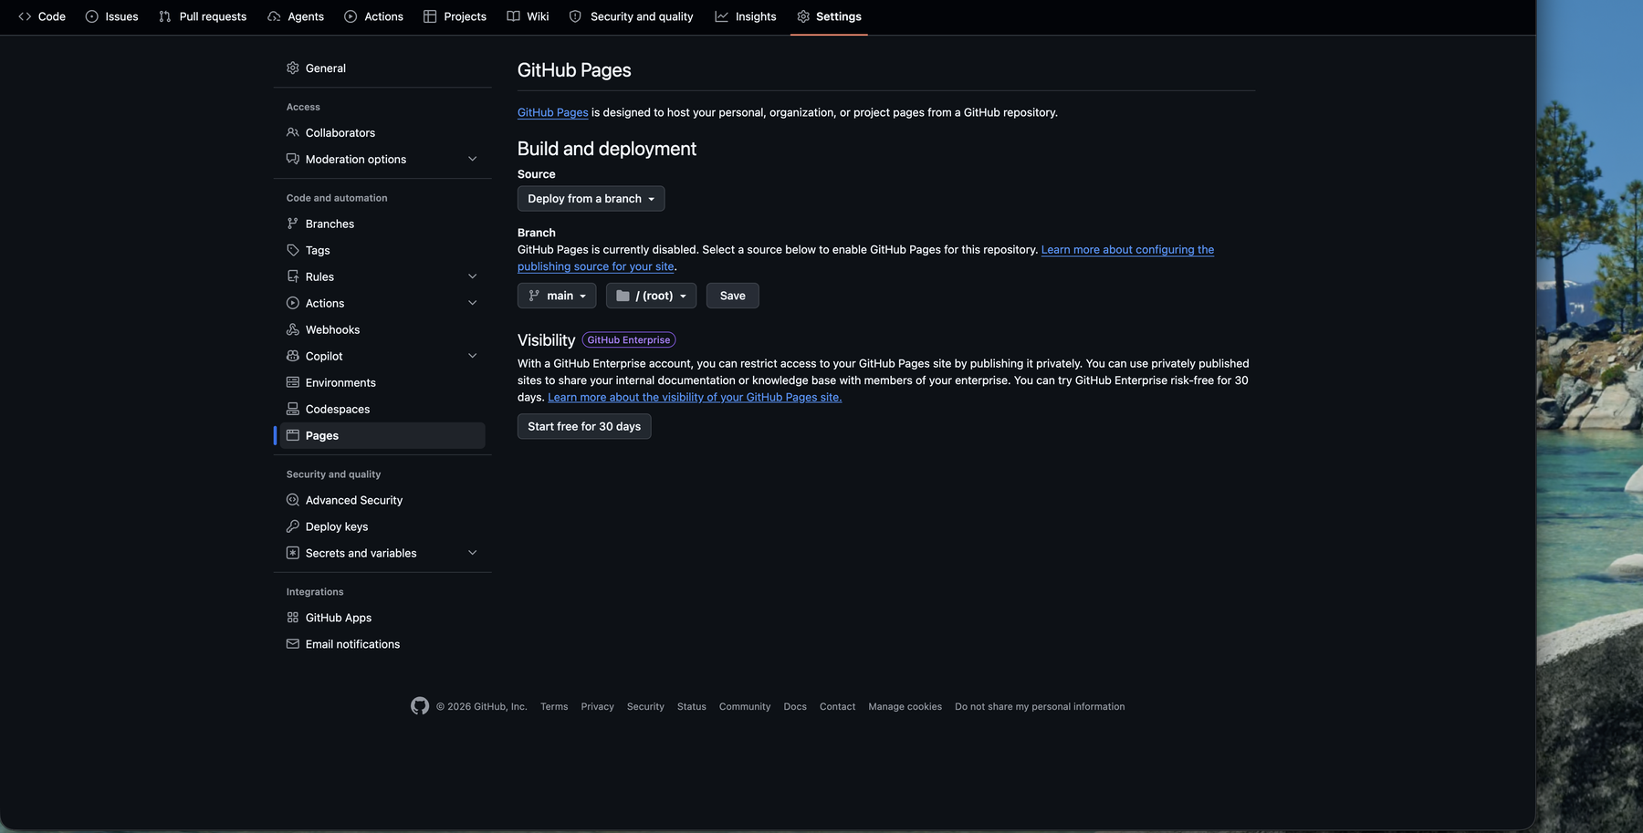Select the Settings tab

(x=829, y=16)
